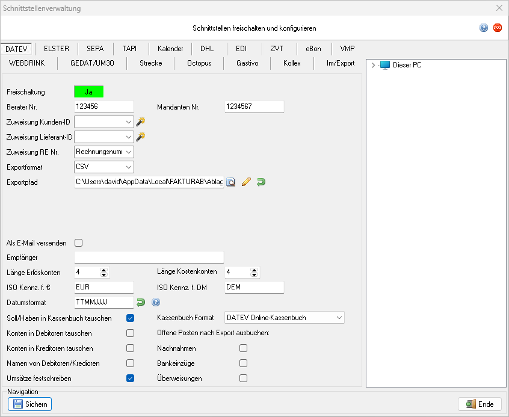Reset Datumsformat with the green arrow
The image size is (509, 417).
(141, 302)
